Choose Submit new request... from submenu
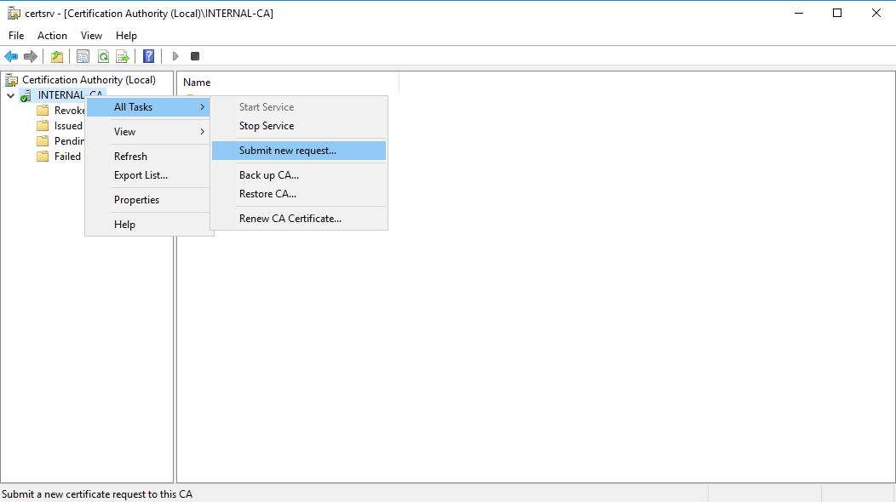The width and height of the screenshot is (896, 502). point(288,151)
